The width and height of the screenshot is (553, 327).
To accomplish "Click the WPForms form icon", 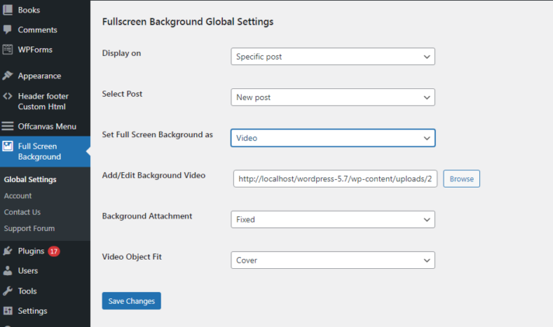I will pyautogui.click(x=8, y=50).
